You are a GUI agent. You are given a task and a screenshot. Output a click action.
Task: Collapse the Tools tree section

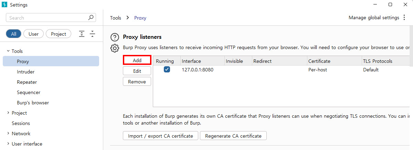[8, 51]
